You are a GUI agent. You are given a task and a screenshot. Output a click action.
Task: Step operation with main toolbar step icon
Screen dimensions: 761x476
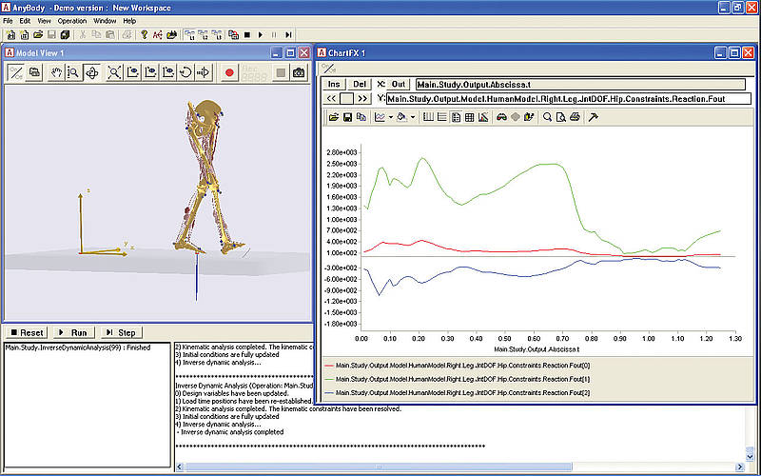point(288,35)
